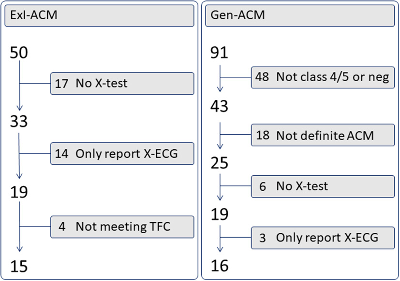Click the number 43 in Gen-ACM
400x281 pixels.
(x=220, y=106)
